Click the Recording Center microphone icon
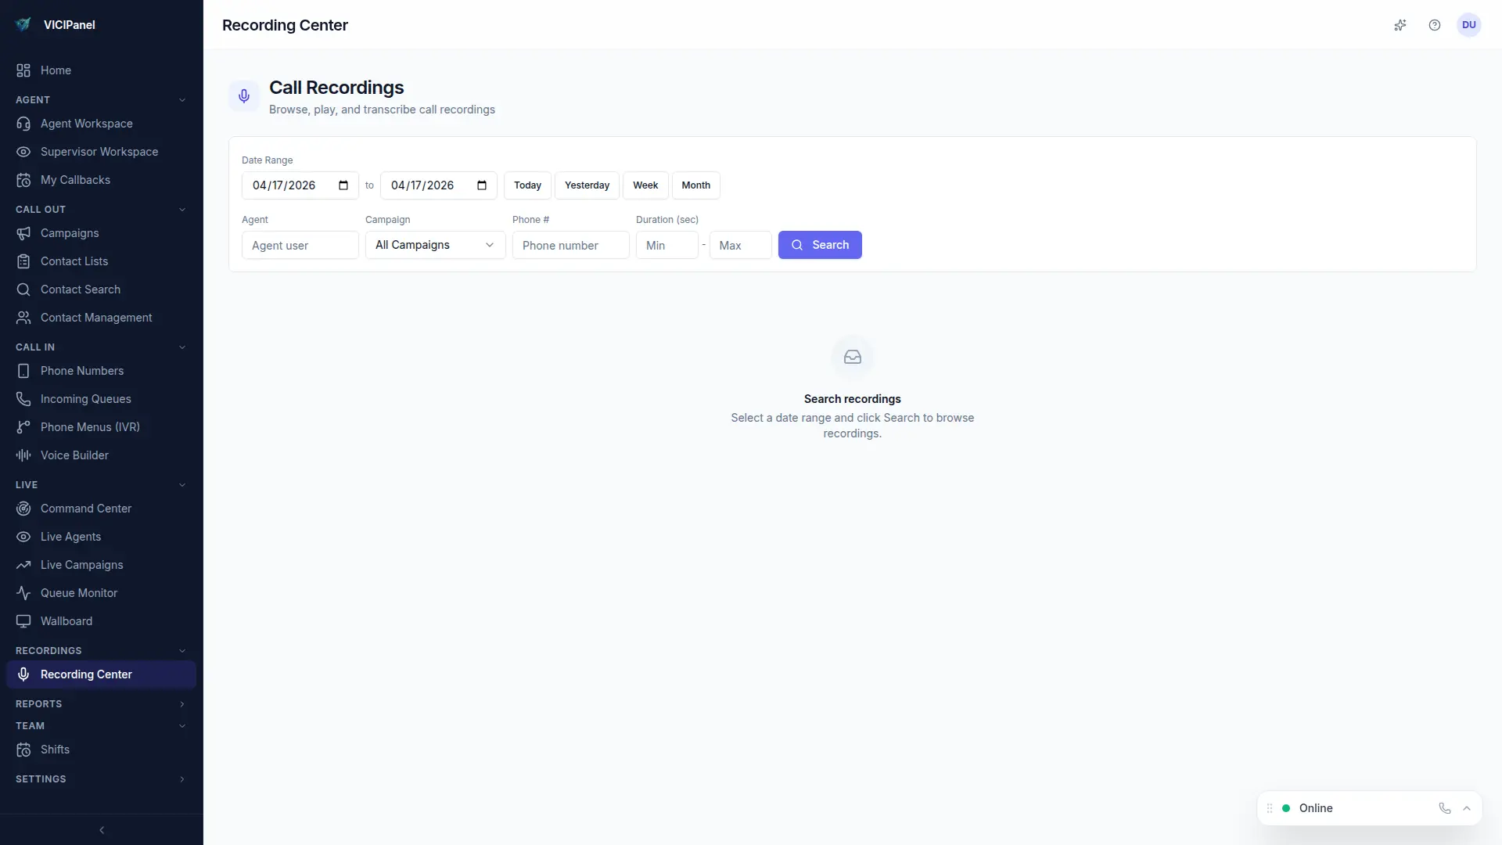 [24, 674]
